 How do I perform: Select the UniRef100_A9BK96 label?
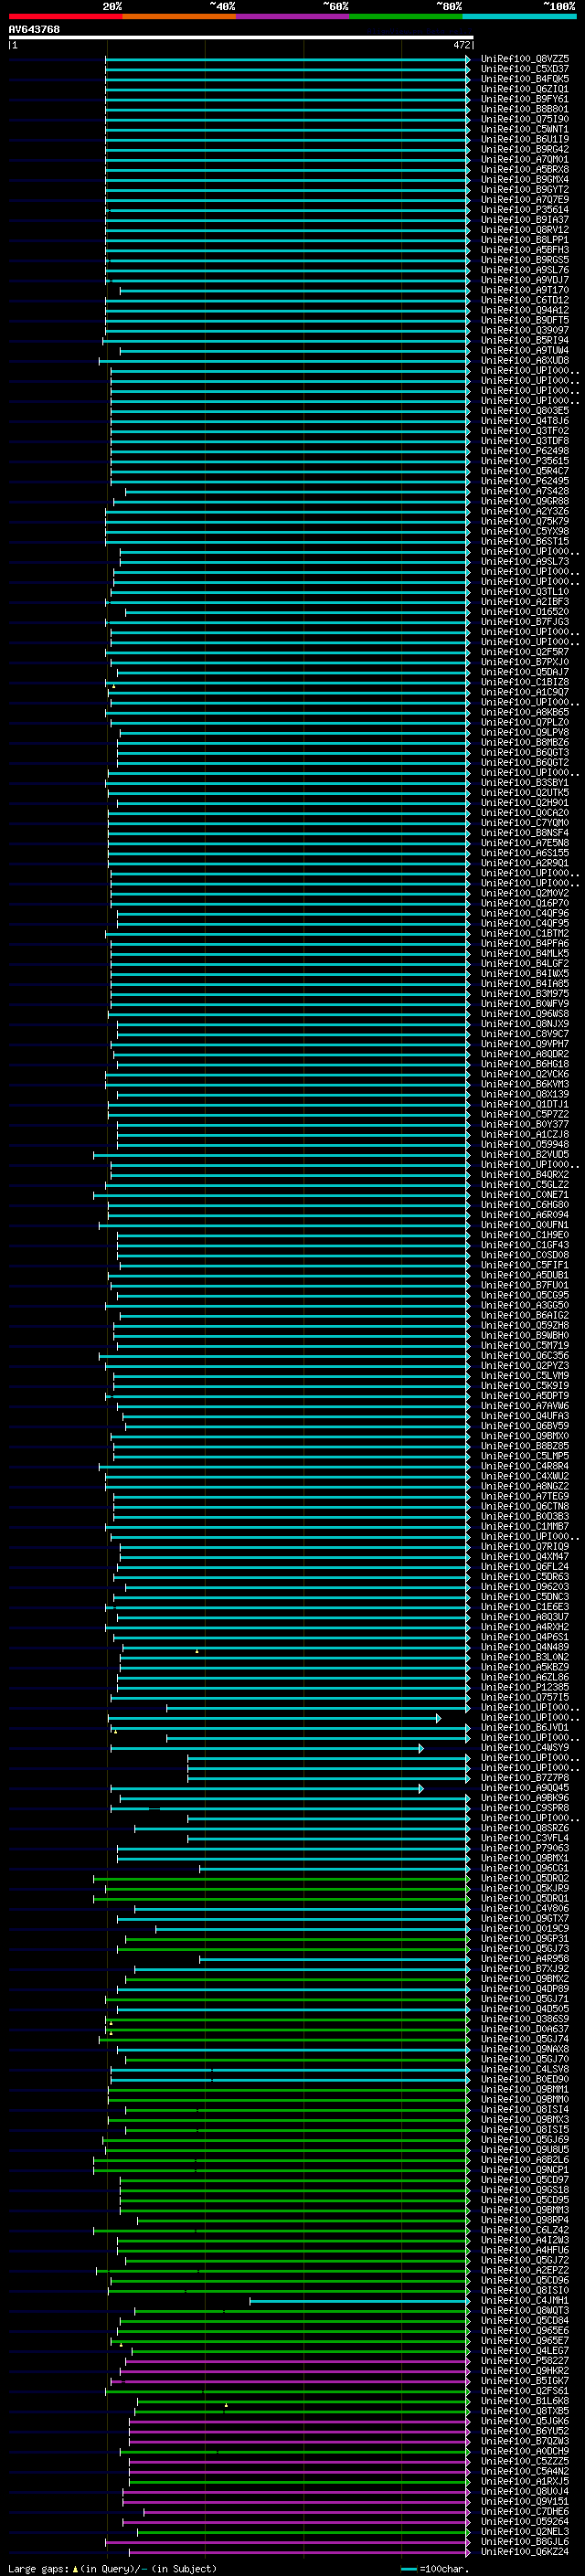525,1797
